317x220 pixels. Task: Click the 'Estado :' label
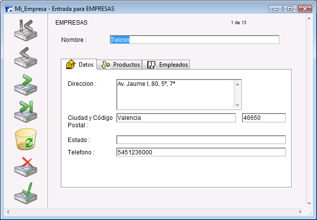click(x=79, y=140)
